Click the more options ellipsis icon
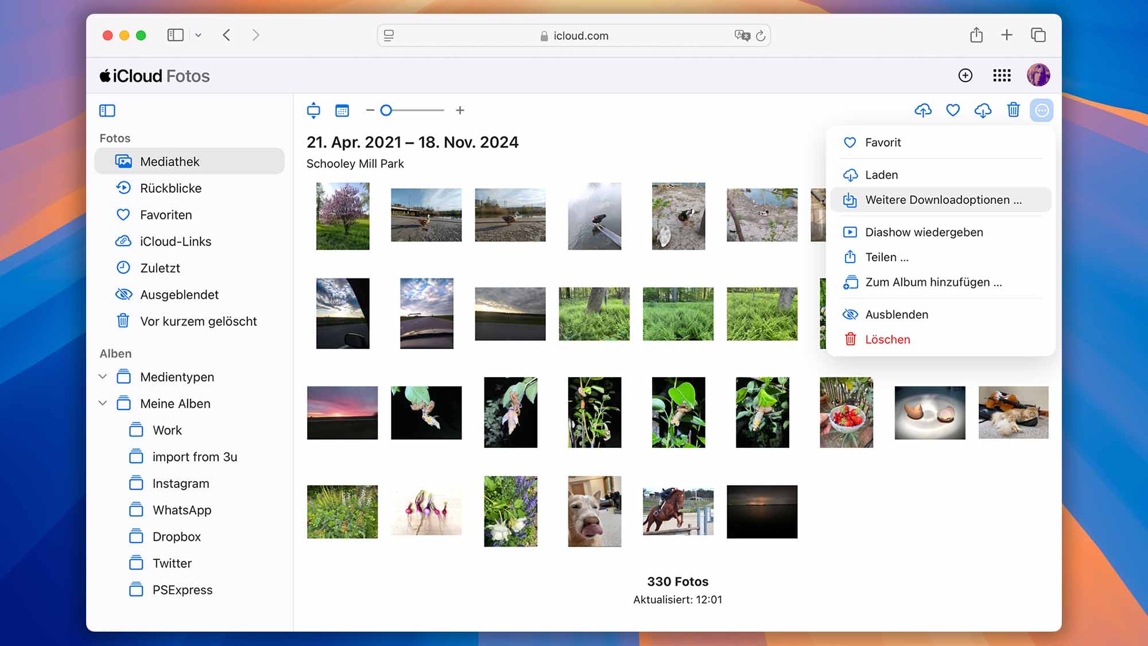The width and height of the screenshot is (1148, 646). pyautogui.click(x=1042, y=110)
